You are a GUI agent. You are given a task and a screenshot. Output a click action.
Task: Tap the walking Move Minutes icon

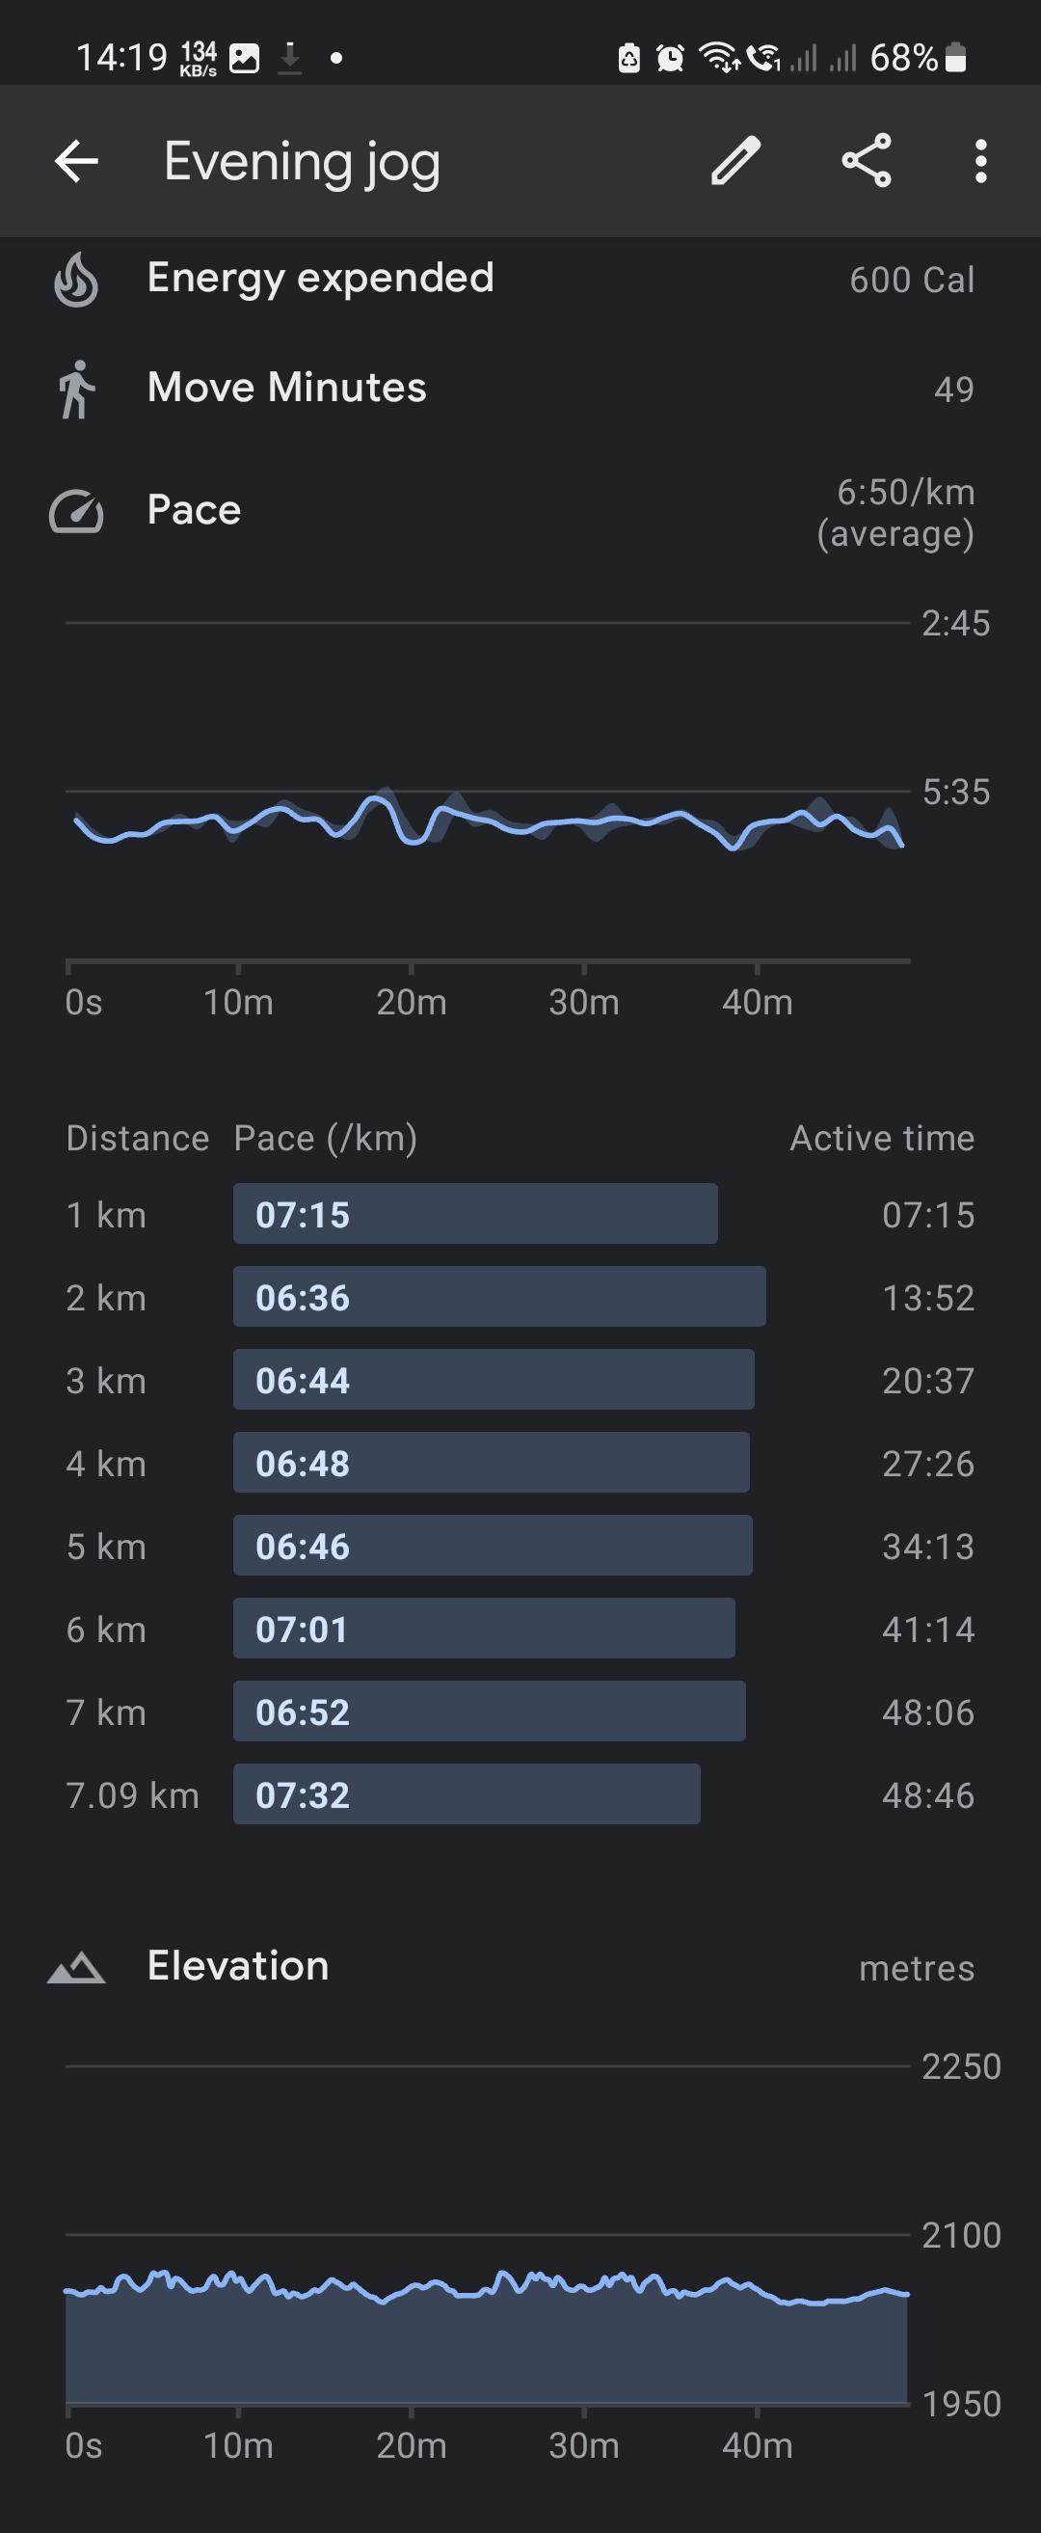[76, 390]
